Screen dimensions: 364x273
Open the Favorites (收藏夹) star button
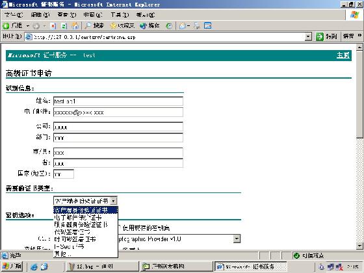click(x=122, y=25)
